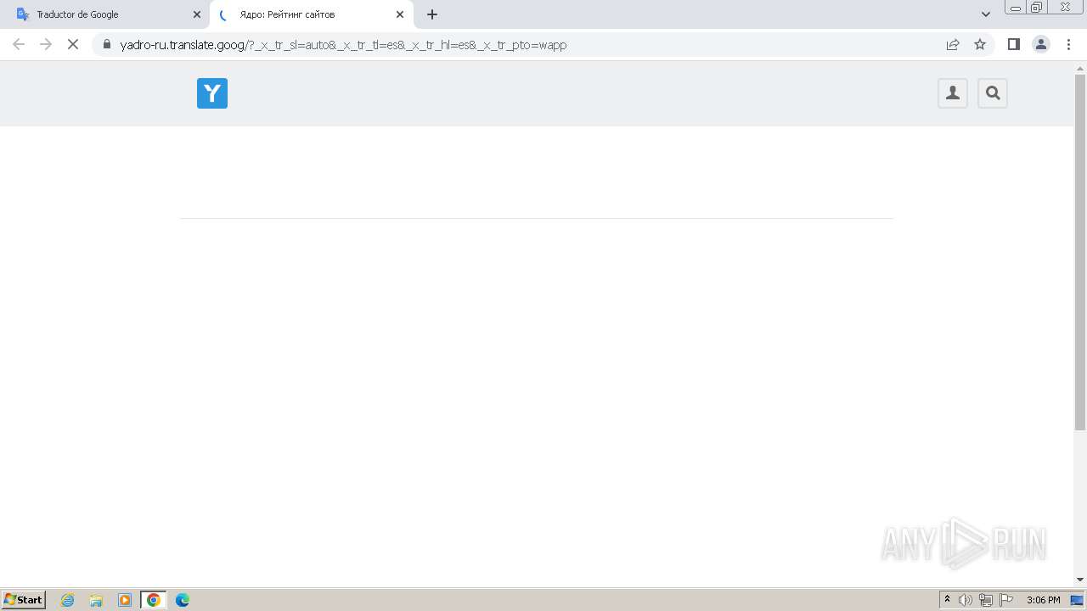Expand the tab search dropdown arrow
1087x611 pixels.
(x=986, y=14)
